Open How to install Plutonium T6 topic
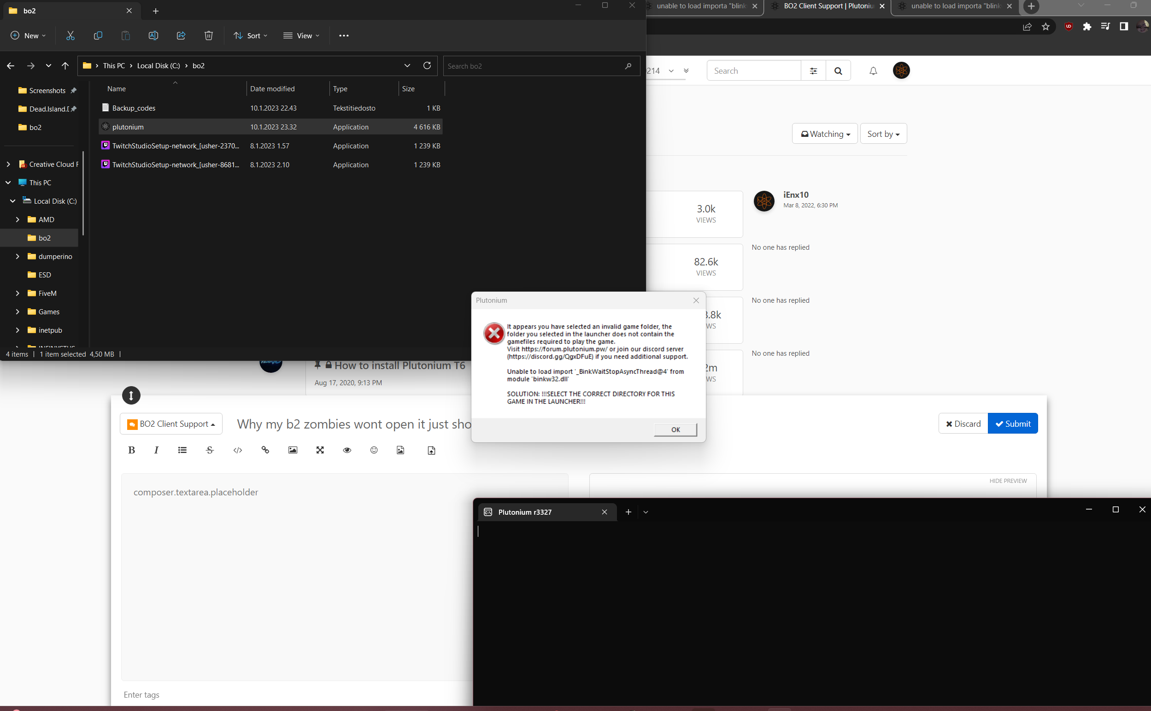Image resolution: width=1151 pixels, height=711 pixels. [x=399, y=365]
